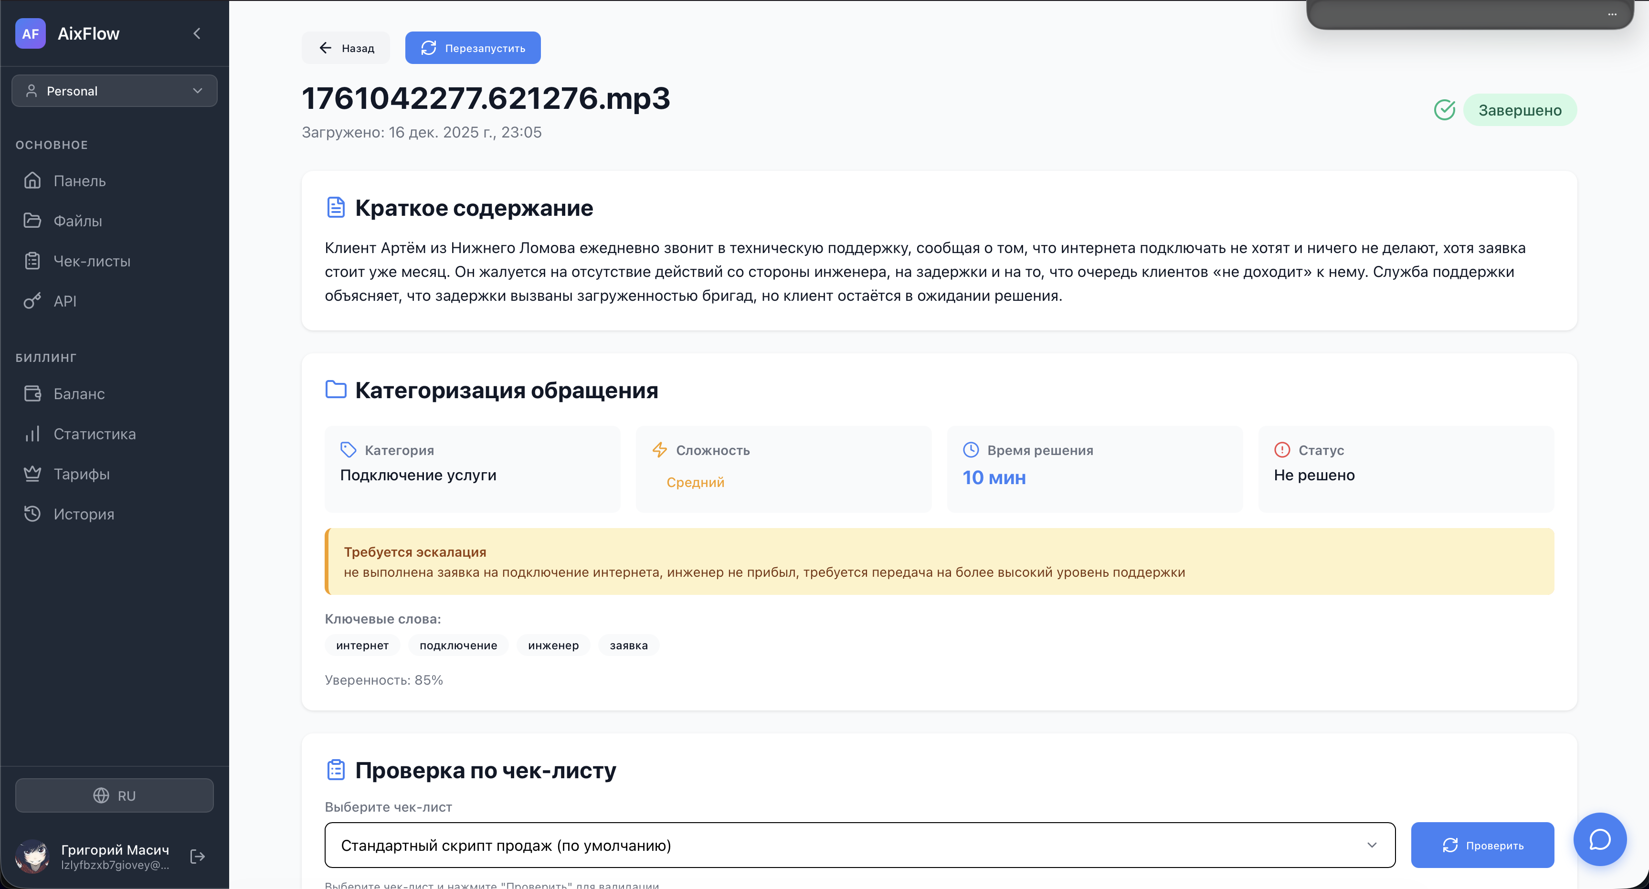Click the user avatar picture

tap(32, 857)
